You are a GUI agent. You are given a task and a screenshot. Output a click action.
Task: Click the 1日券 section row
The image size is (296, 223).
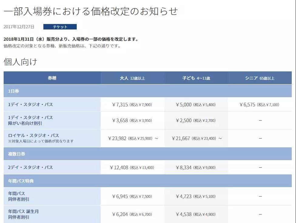tap(148, 91)
